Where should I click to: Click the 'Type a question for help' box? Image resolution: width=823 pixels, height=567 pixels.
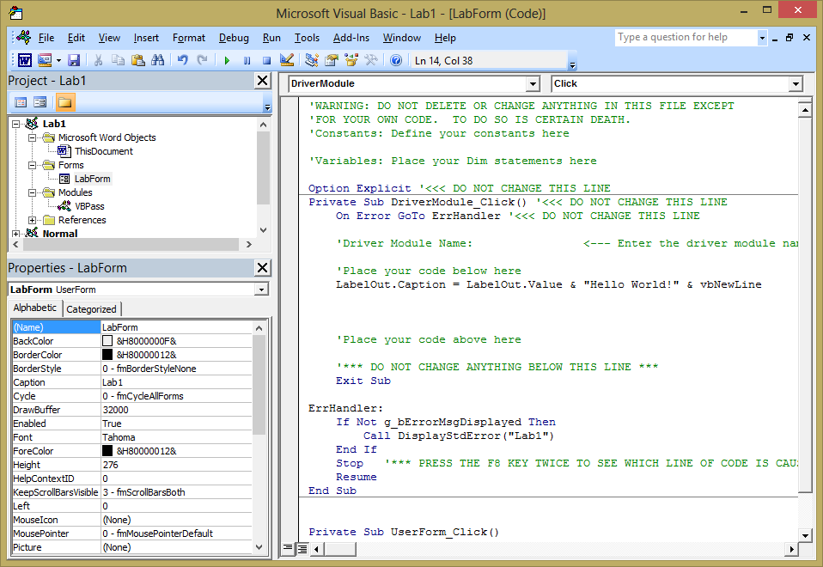click(685, 37)
